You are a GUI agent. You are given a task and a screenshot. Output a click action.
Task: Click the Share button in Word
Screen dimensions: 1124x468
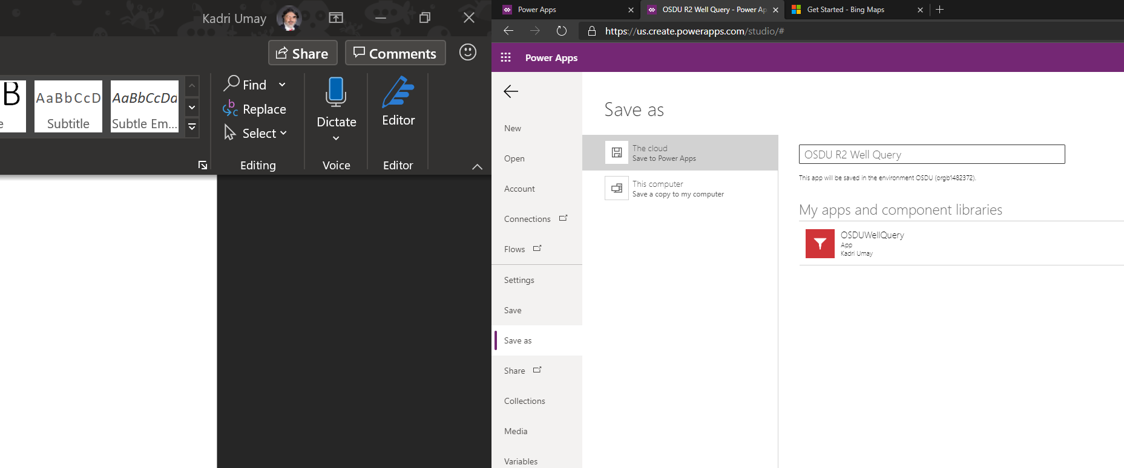(x=303, y=53)
